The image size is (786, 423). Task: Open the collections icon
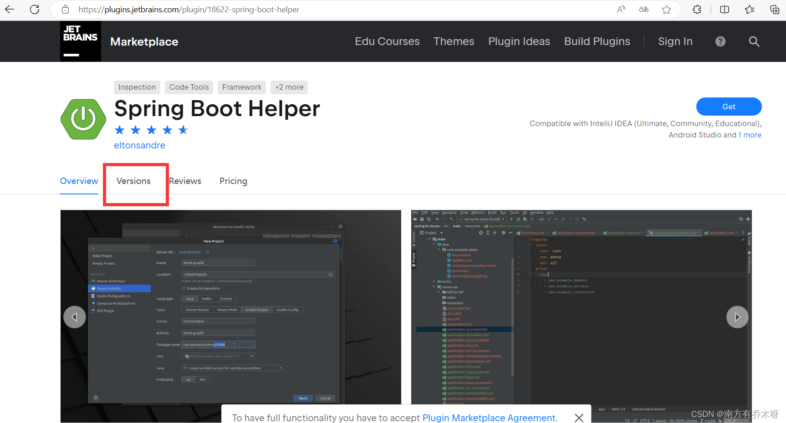coord(774,9)
